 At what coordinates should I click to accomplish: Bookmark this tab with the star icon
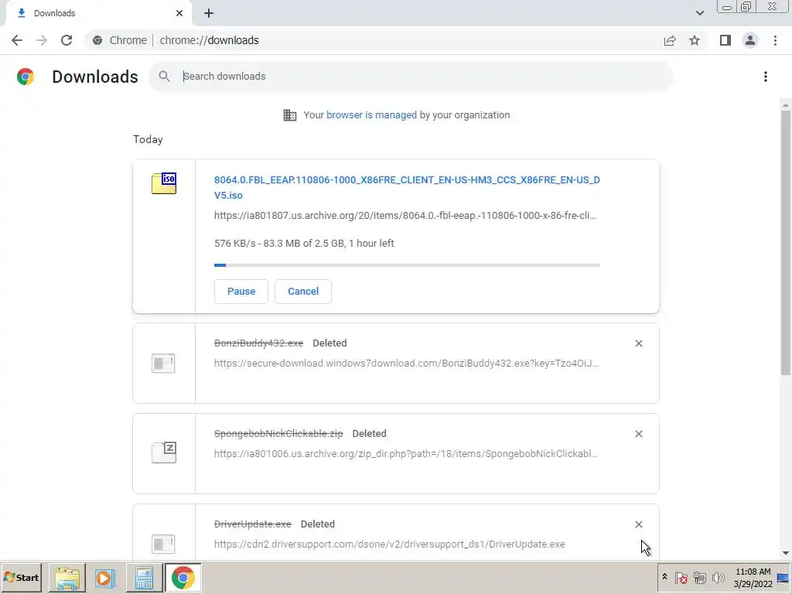click(x=695, y=40)
